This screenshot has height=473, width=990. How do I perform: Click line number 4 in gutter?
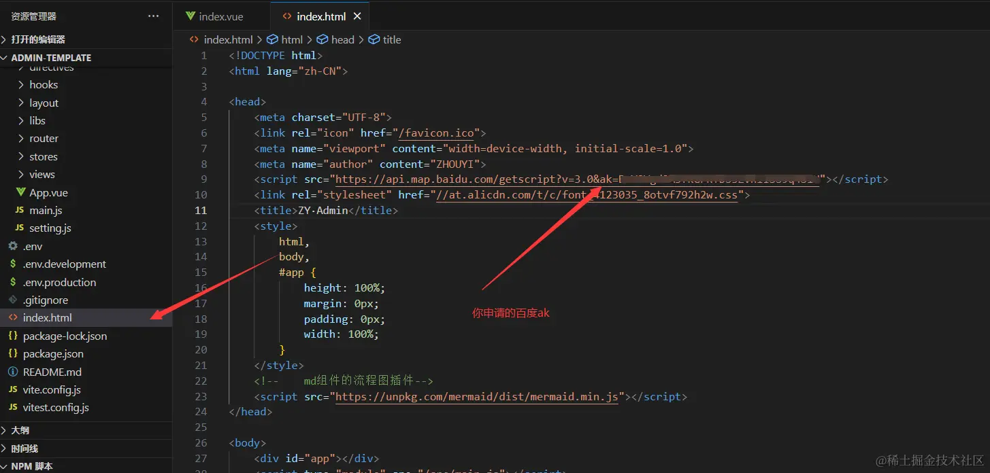pyautogui.click(x=204, y=102)
